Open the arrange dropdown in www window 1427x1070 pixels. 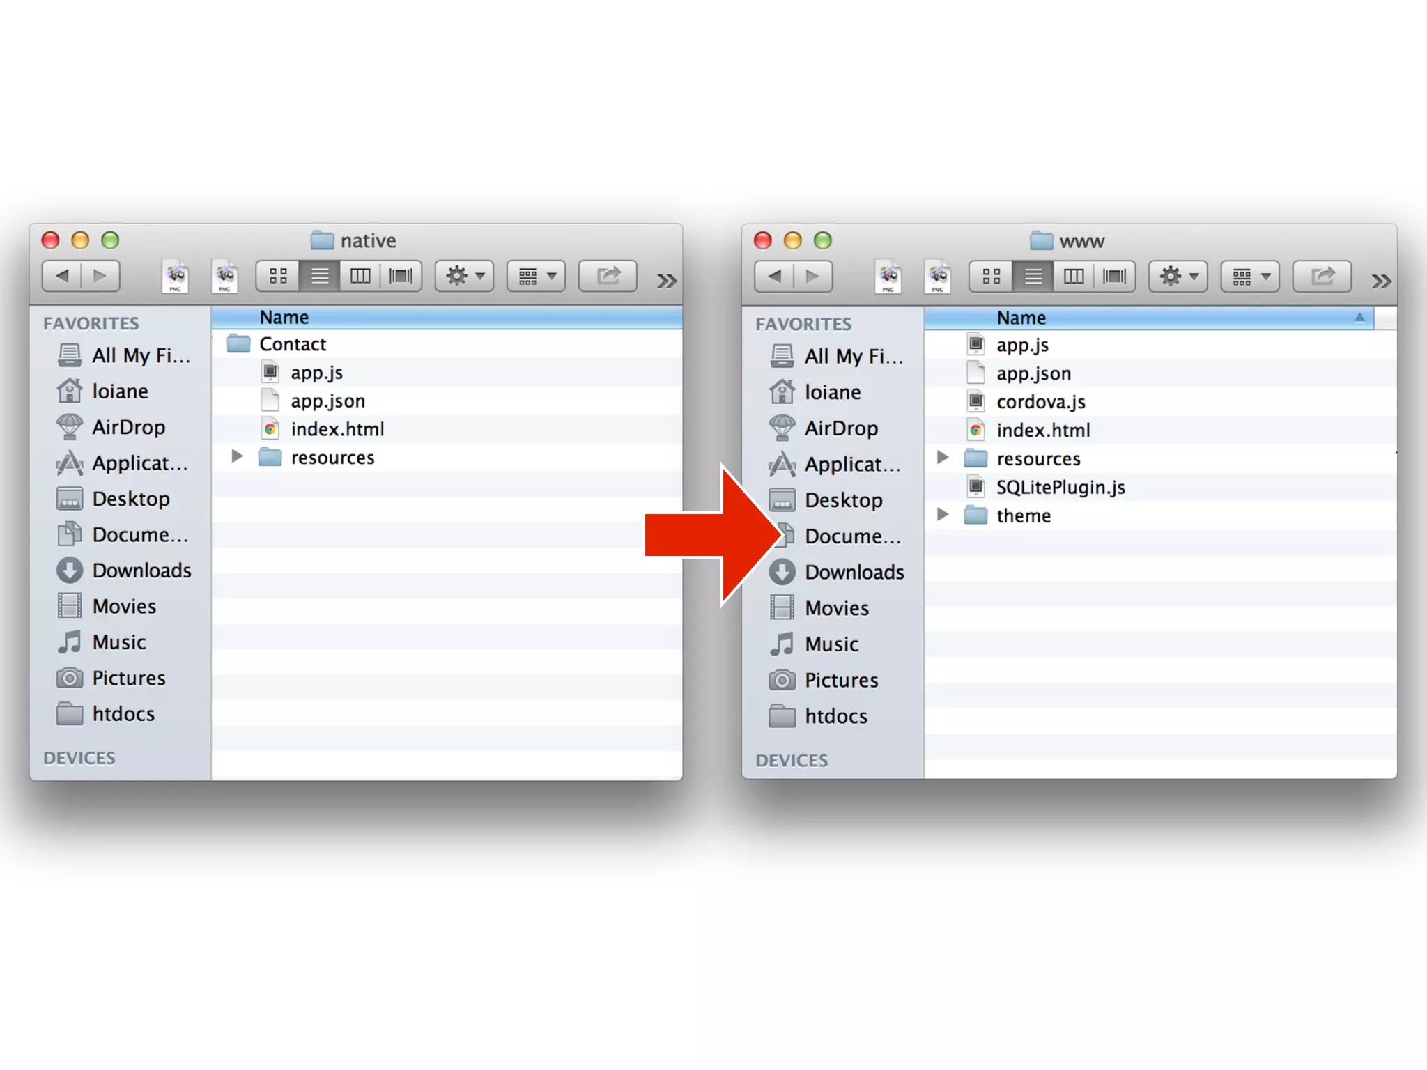point(1250,277)
